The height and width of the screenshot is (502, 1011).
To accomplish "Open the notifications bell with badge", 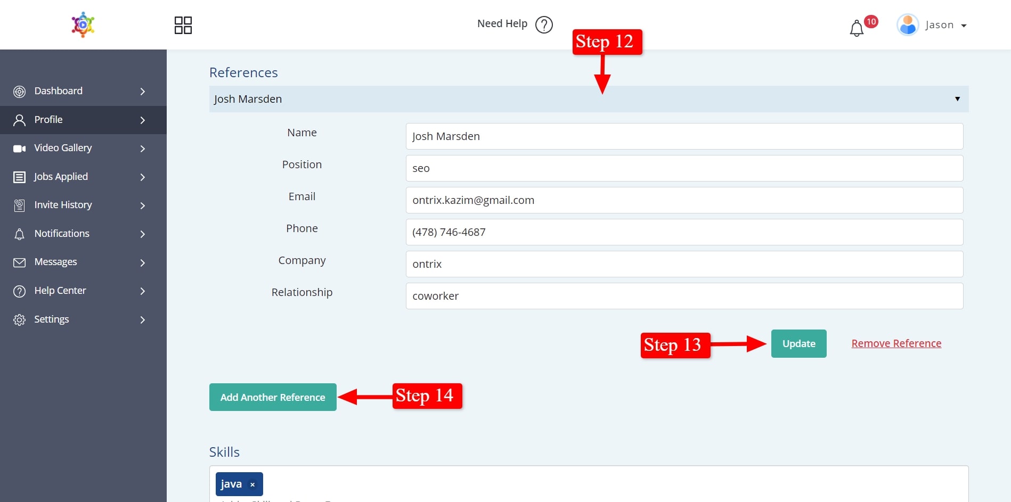I will [x=857, y=28].
